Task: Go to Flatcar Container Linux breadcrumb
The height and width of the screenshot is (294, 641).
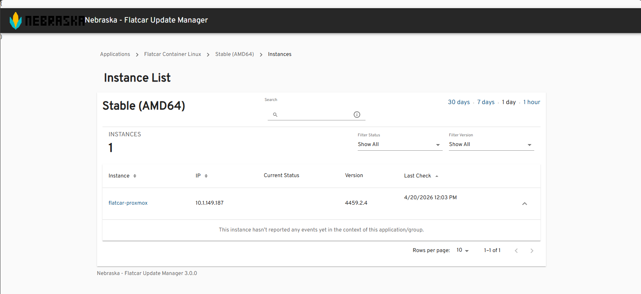Action: click(173, 54)
